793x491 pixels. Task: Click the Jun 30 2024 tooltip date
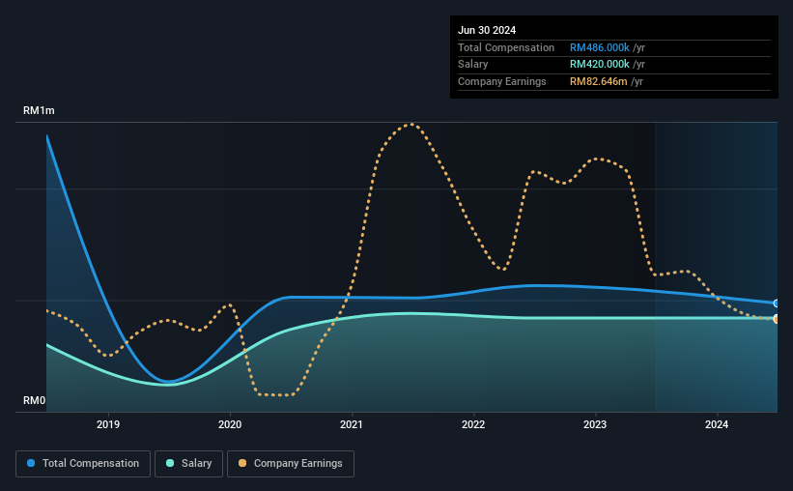[x=487, y=30]
